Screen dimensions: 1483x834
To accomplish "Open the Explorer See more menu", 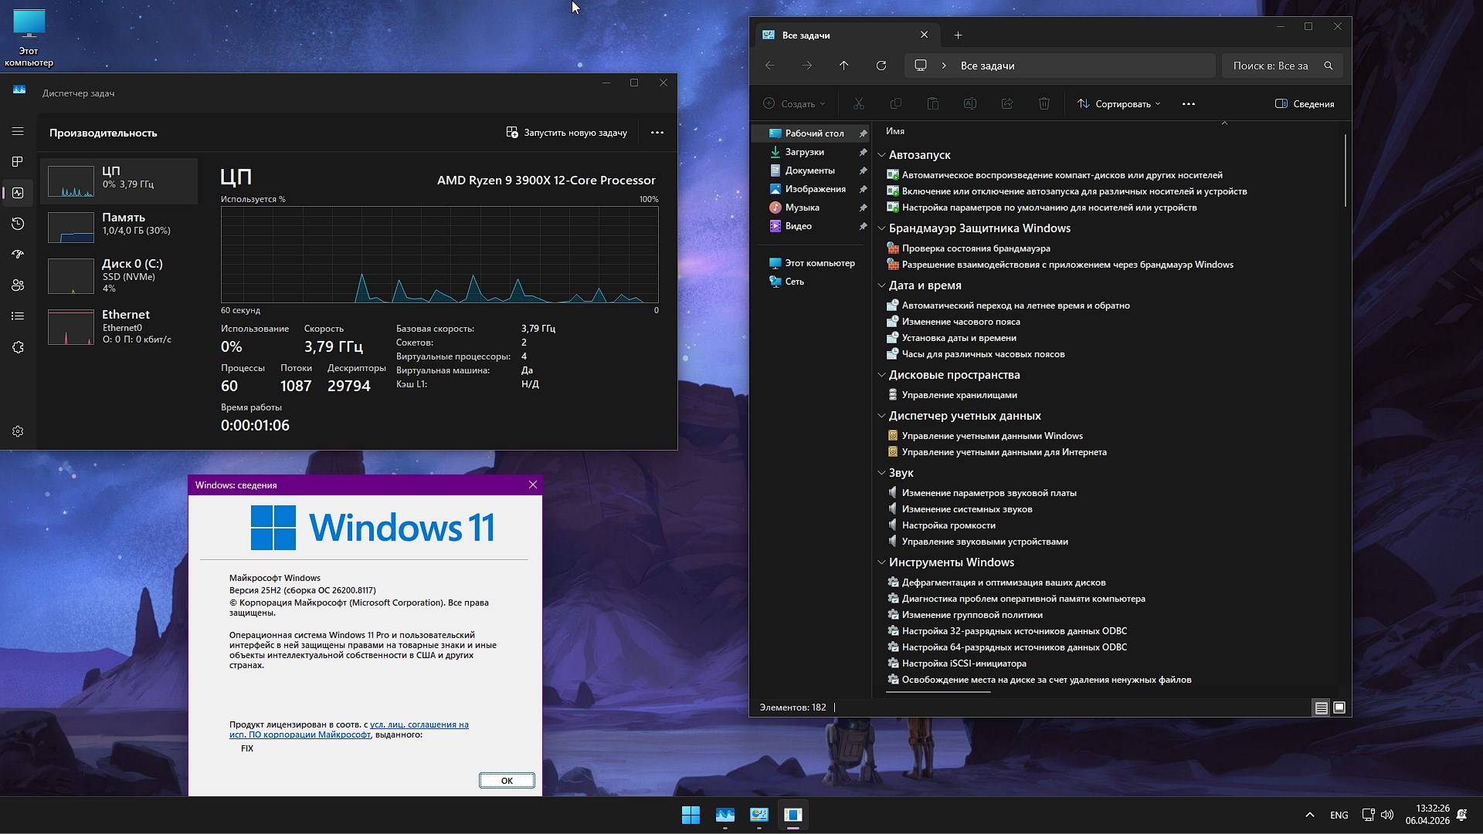I will [x=1189, y=103].
